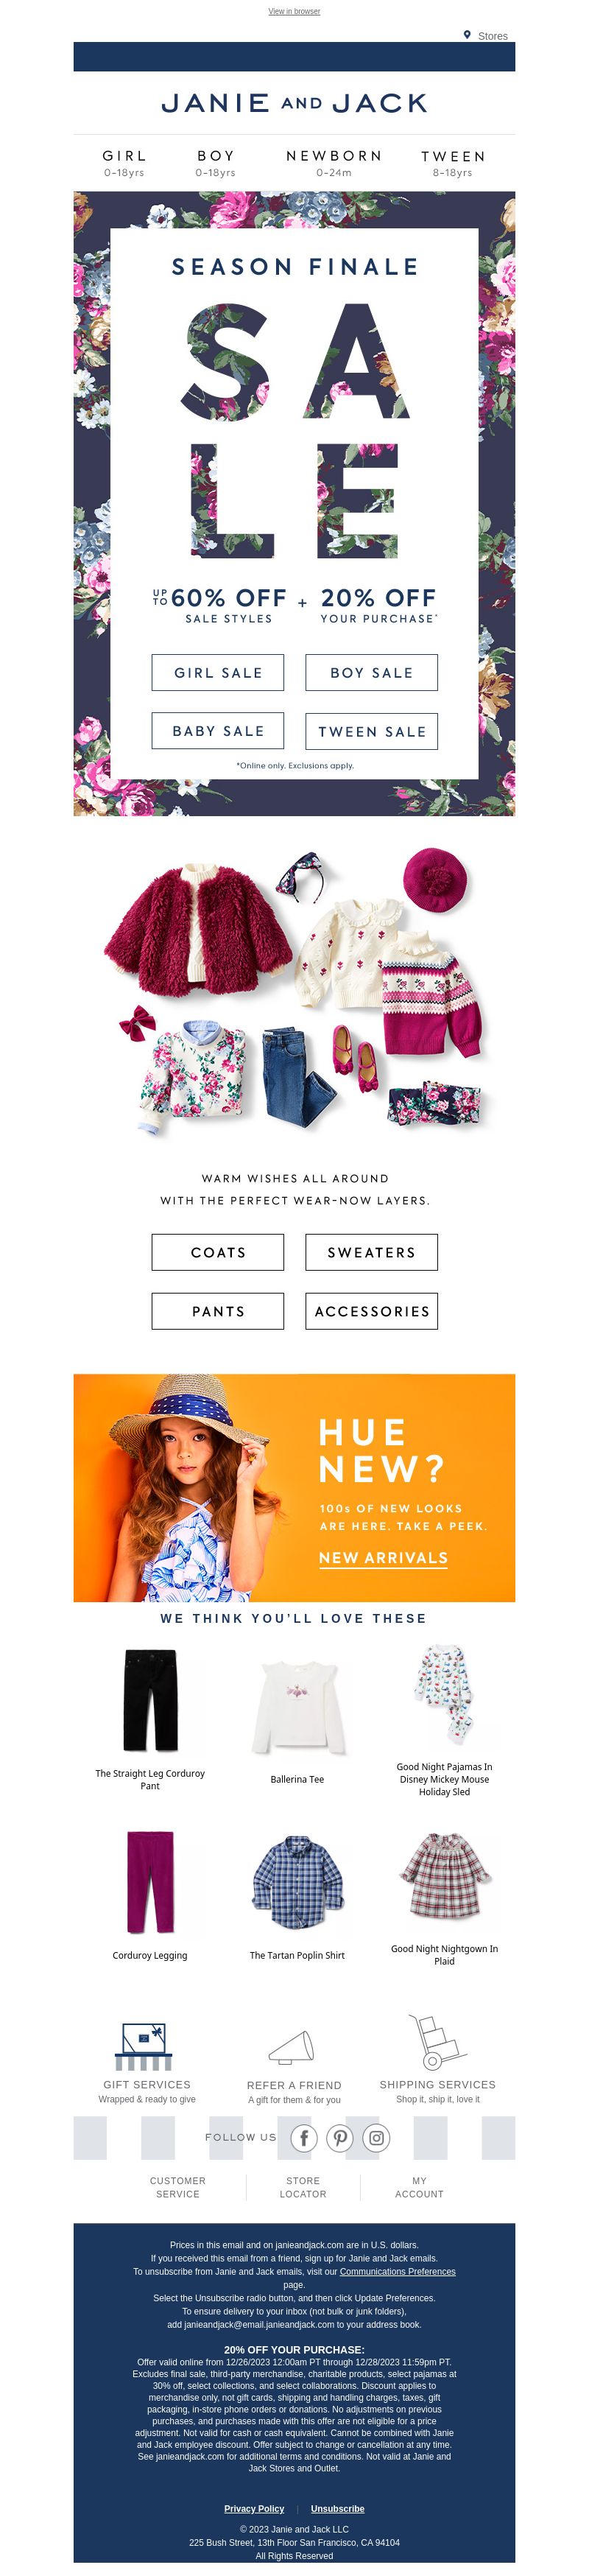Click the Tween Sale button

click(372, 731)
